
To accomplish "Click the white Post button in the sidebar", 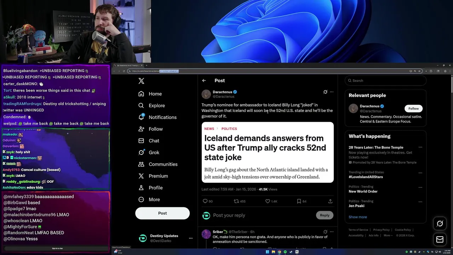I will click(162, 213).
